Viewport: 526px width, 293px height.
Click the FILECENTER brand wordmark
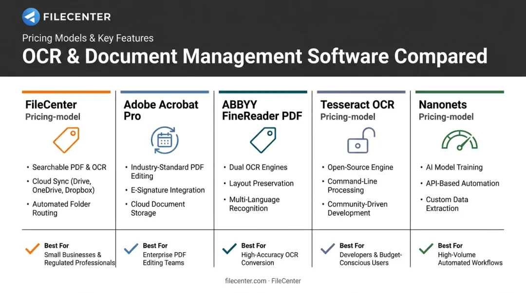(x=77, y=17)
